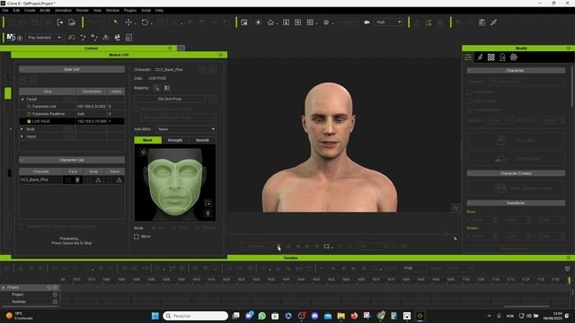This screenshot has width=575, height=323.
Task: Click the lower small icon on face mask preview
Action: [208, 214]
